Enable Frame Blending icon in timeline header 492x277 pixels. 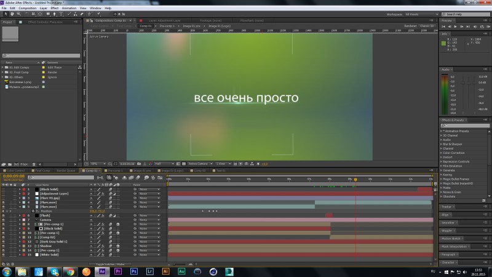coord(131,177)
